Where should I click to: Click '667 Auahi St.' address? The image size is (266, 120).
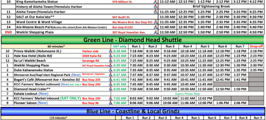point(121,17)
